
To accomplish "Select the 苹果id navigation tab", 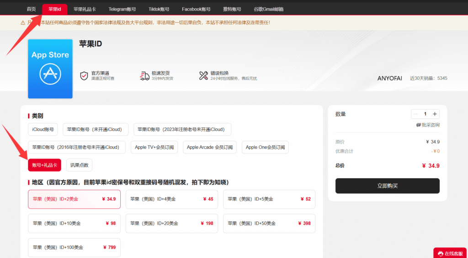I will [55, 9].
